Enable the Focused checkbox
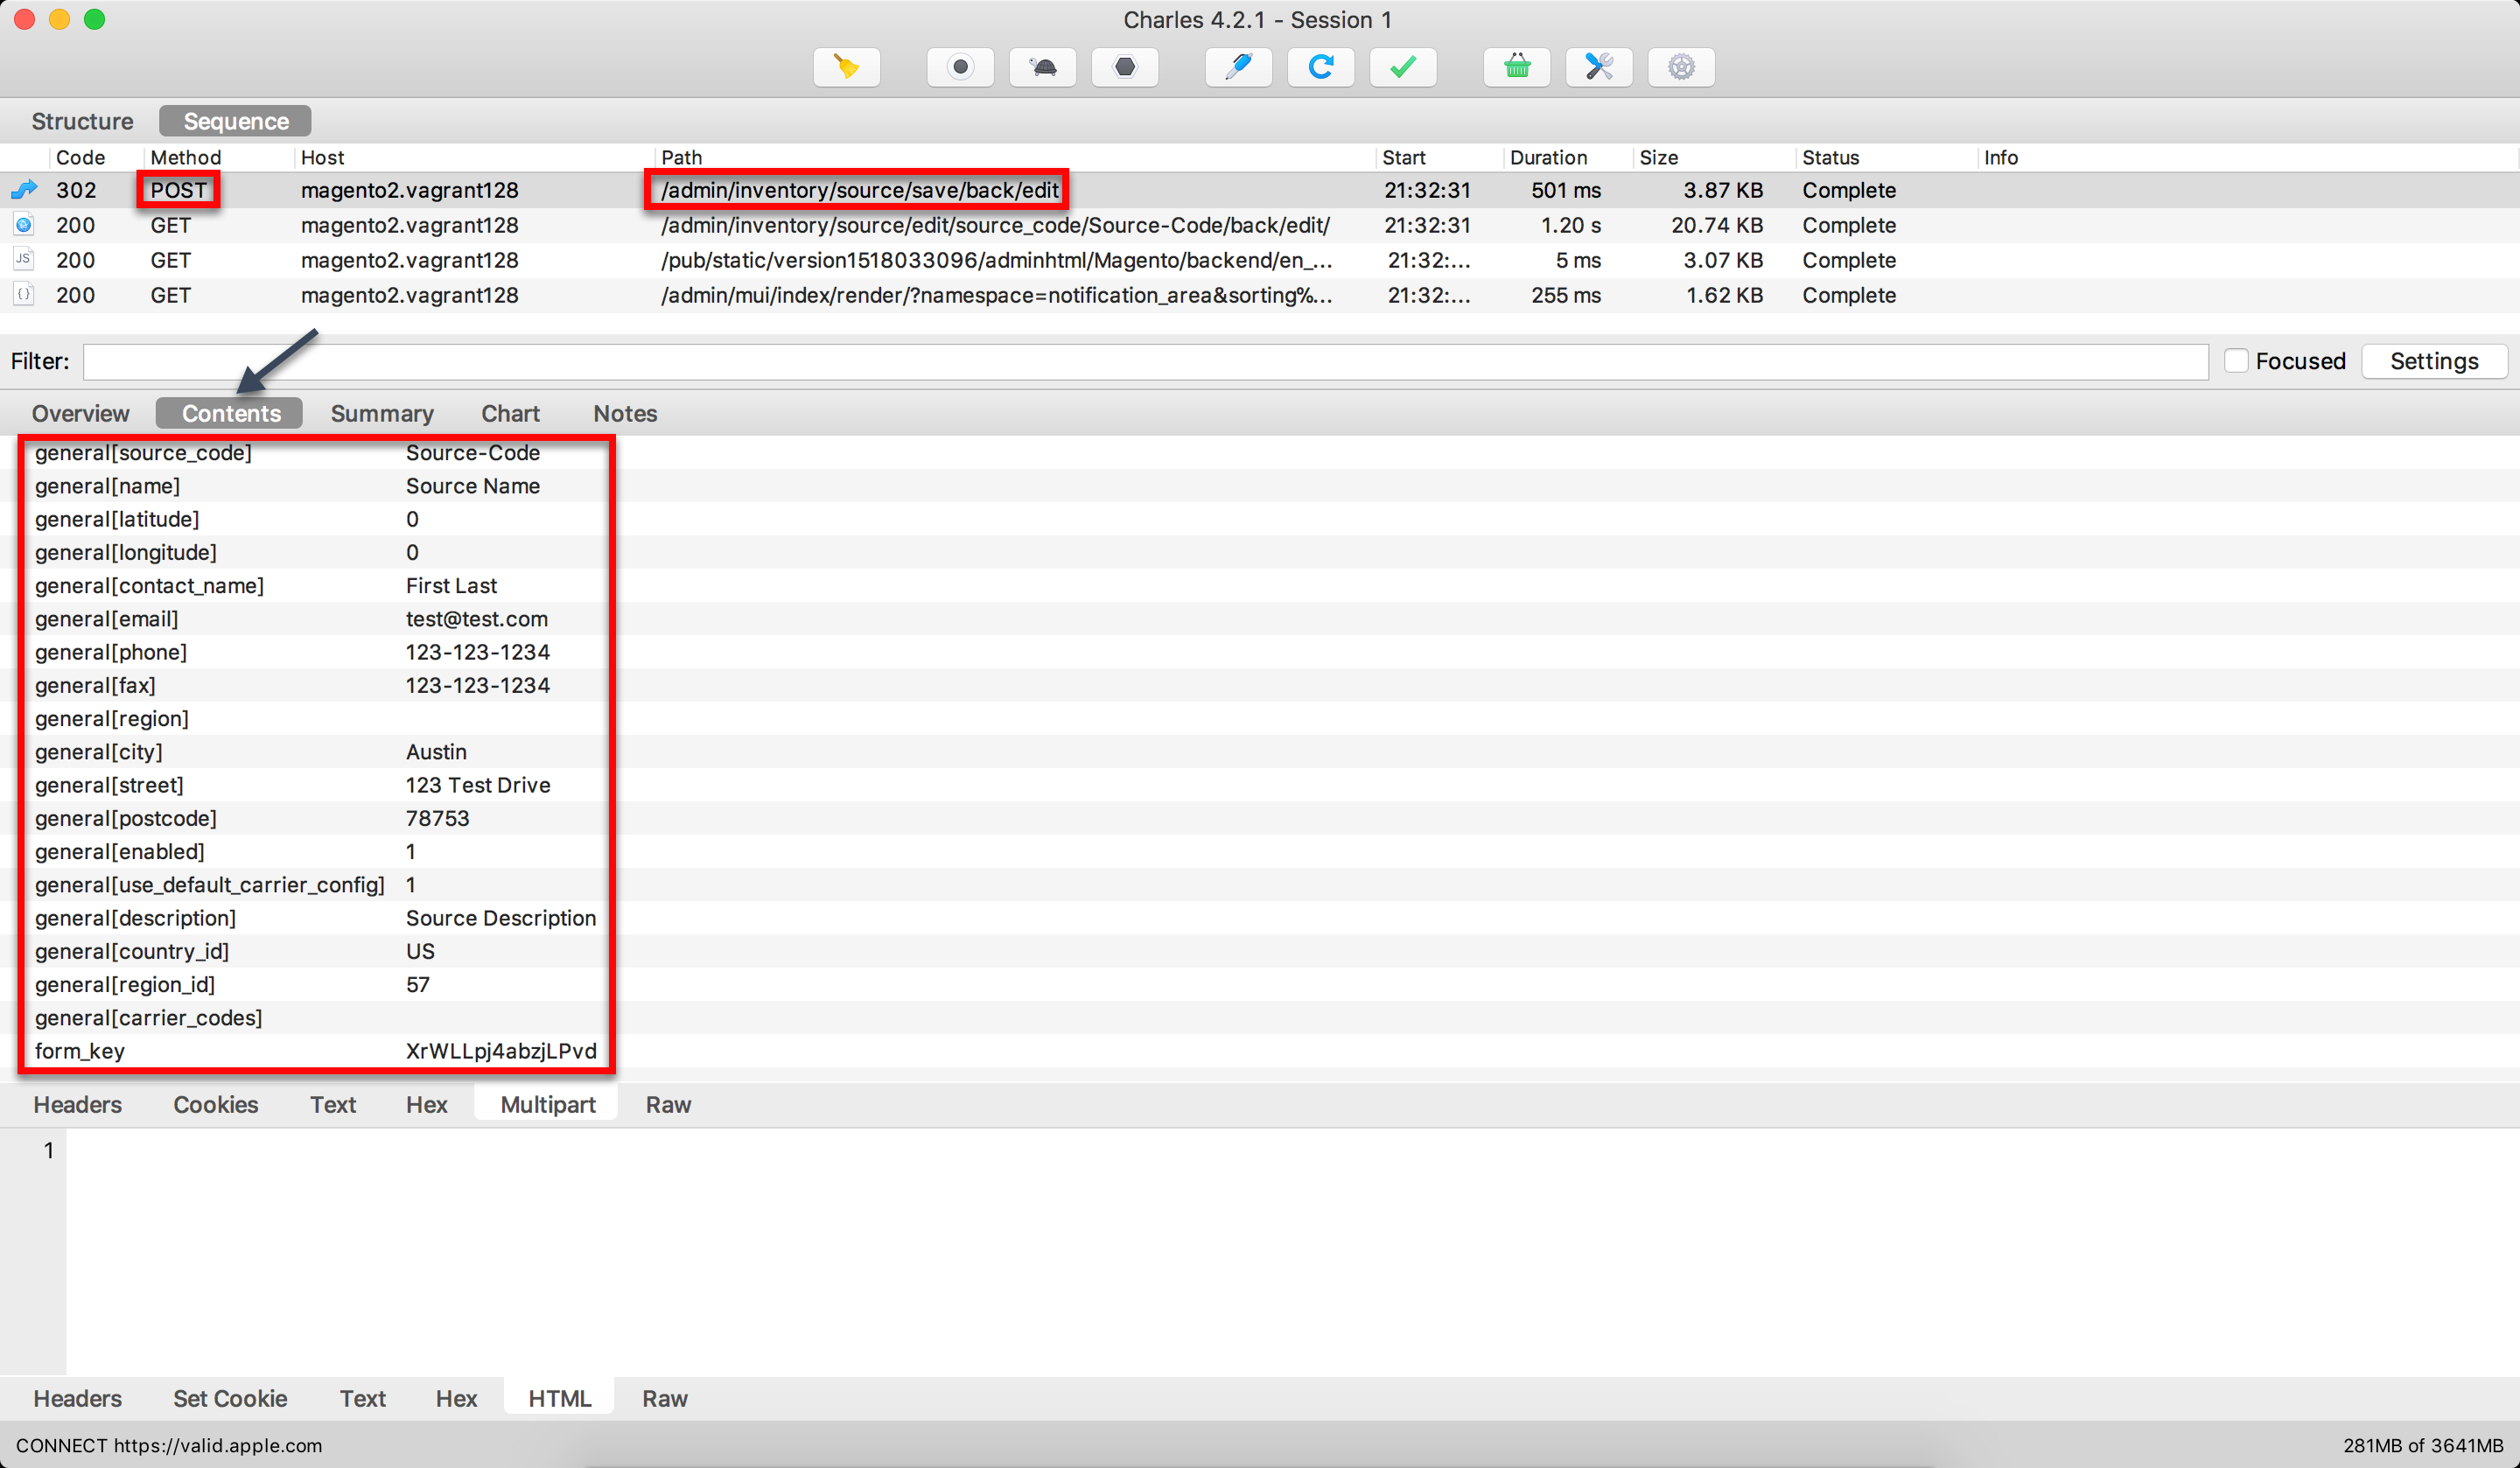The height and width of the screenshot is (1468, 2520). [x=2236, y=361]
